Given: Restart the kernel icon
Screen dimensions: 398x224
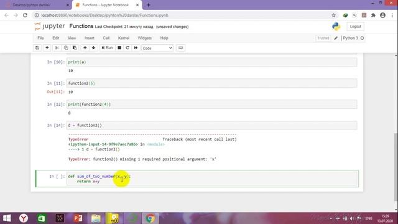Looking at the screenshot, I should (127, 48).
